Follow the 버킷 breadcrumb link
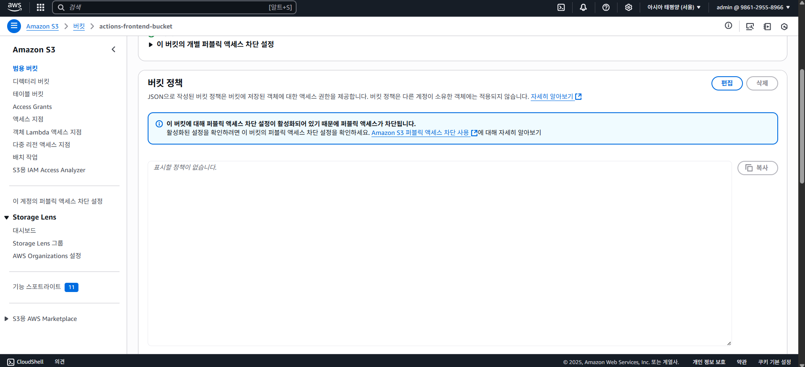Screen dimensions: 805x367 tap(79, 26)
